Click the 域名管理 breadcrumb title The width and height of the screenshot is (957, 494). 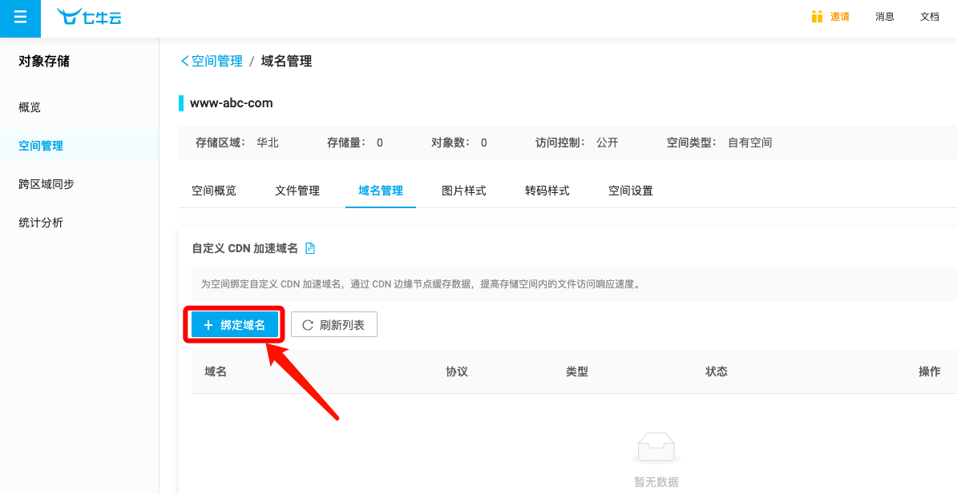(x=286, y=61)
